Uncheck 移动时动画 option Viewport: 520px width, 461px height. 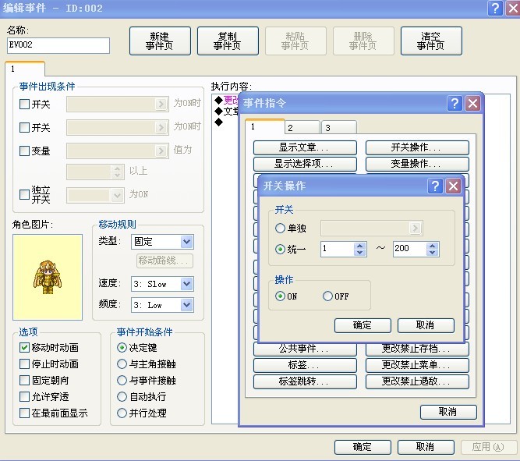24,347
